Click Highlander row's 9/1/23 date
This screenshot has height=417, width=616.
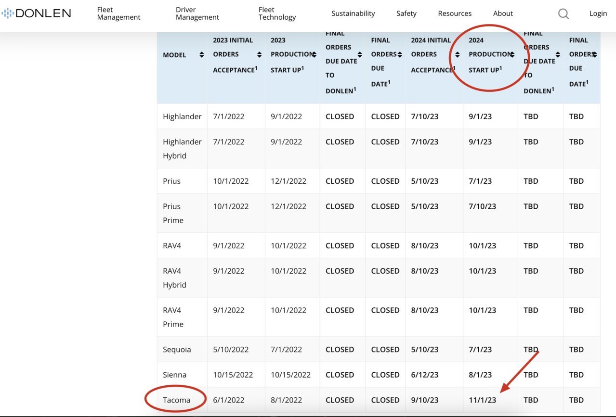480,116
